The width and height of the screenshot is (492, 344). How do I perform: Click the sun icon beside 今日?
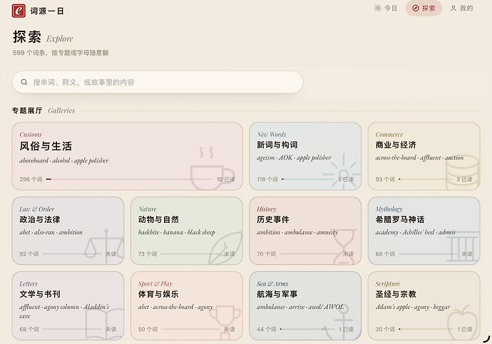378,8
